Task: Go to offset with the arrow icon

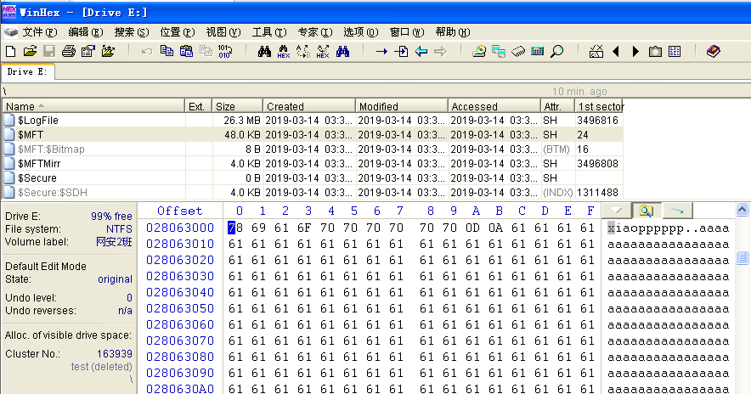Action: [x=381, y=51]
